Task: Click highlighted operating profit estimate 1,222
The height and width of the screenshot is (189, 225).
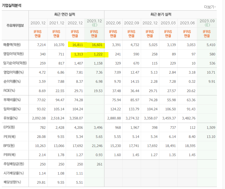Action: click(x=98, y=54)
